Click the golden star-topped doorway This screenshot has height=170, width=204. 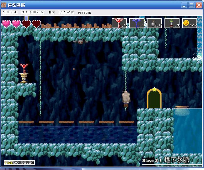click(x=154, y=98)
